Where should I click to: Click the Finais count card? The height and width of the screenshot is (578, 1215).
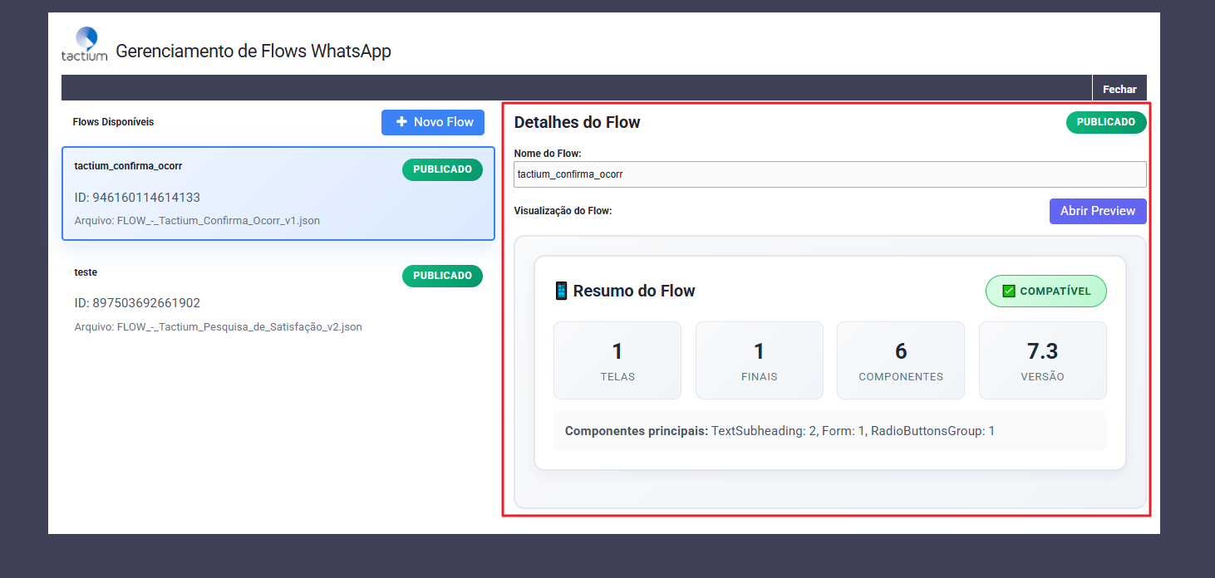(x=759, y=360)
